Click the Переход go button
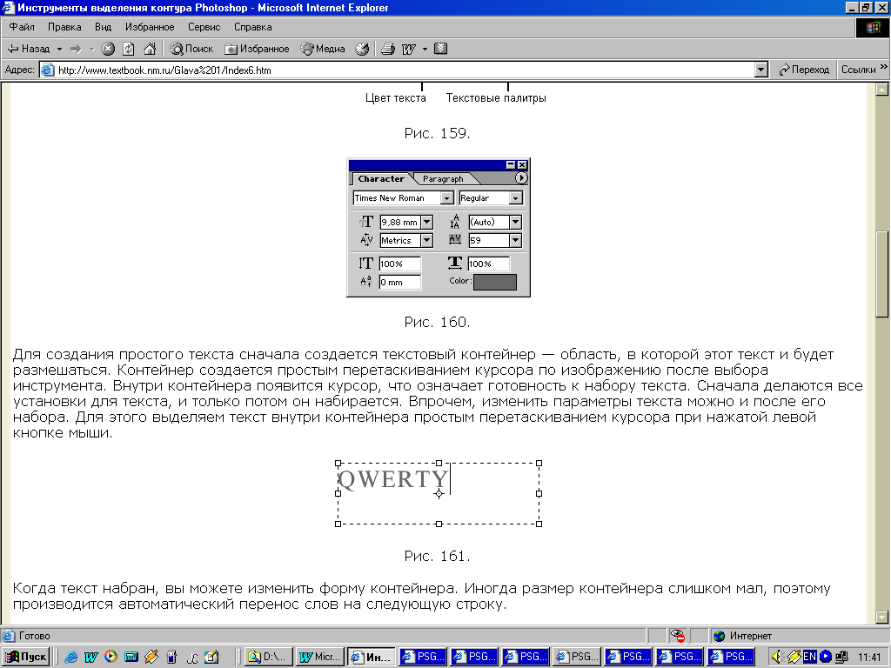 point(803,70)
